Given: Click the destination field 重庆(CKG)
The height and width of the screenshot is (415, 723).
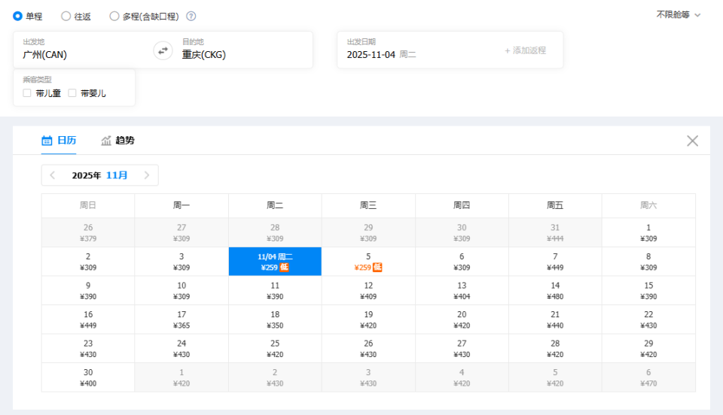Looking at the screenshot, I should (x=243, y=50).
